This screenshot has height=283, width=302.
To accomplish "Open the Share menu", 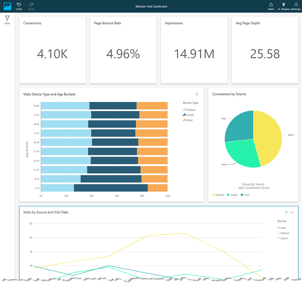I will [x=271, y=6].
